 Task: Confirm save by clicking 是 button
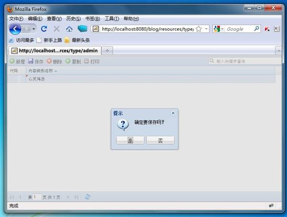130,140
